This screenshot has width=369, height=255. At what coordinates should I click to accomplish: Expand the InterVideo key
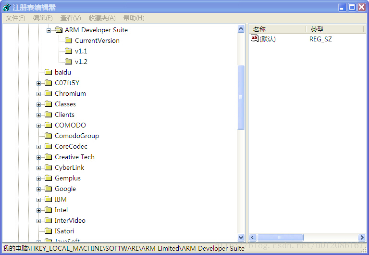(38, 221)
